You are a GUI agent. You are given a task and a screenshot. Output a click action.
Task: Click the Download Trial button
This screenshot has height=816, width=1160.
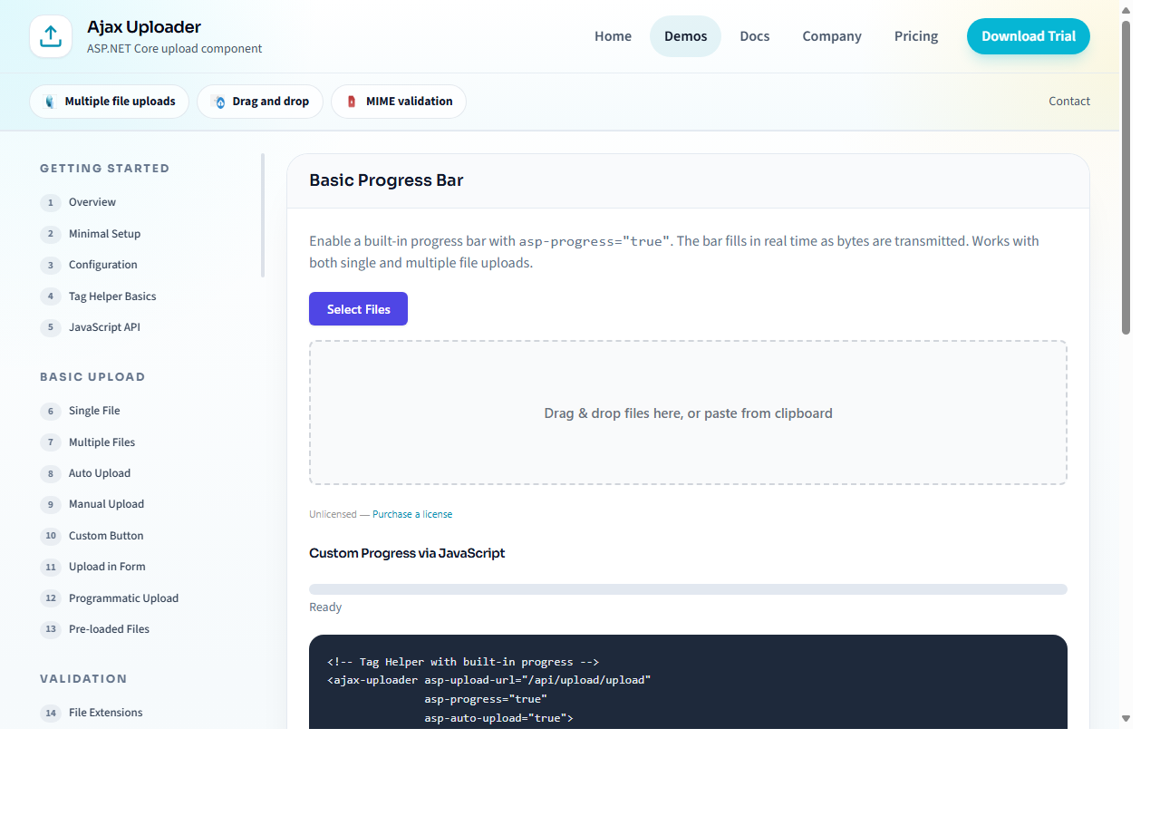coord(1029,36)
